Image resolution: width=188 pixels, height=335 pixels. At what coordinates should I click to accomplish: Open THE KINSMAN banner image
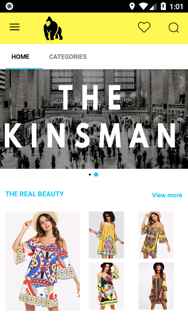coord(94,119)
